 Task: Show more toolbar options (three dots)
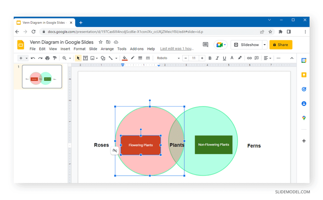278,58
